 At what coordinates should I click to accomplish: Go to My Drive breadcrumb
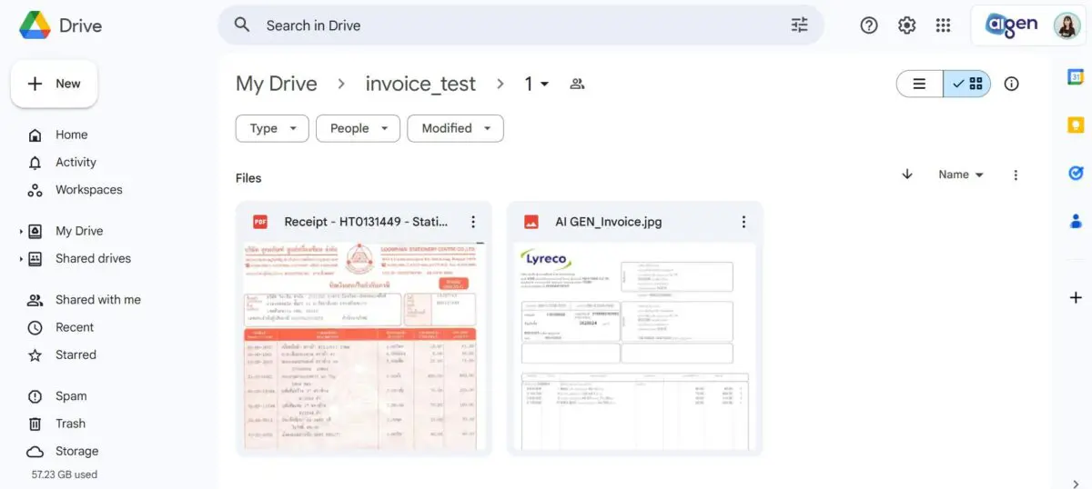[x=277, y=84]
